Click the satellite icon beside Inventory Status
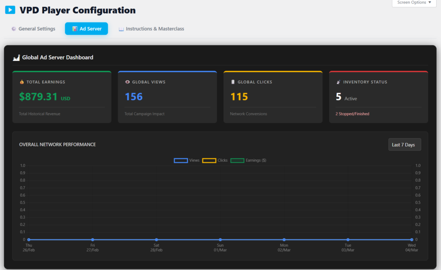441x270 pixels. click(x=339, y=82)
